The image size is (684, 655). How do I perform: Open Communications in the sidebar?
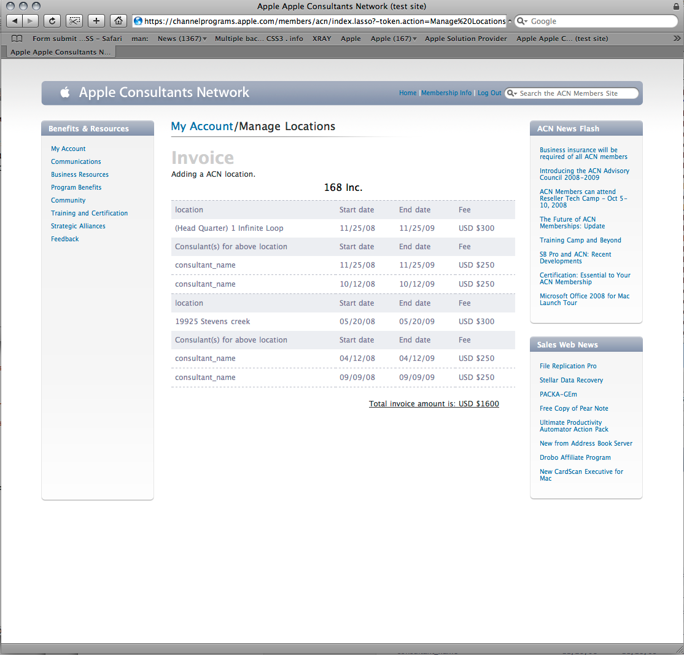click(x=76, y=161)
